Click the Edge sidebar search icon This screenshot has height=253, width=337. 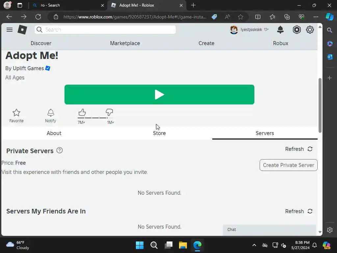[329, 30]
